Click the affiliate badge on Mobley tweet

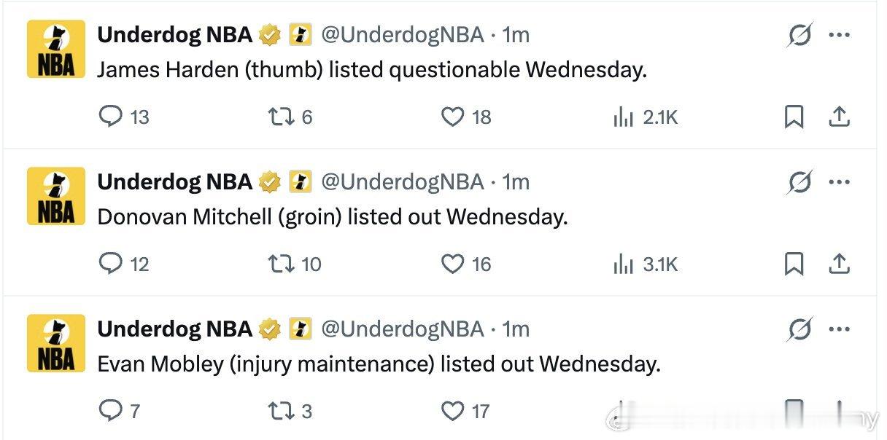tap(301, 329)
